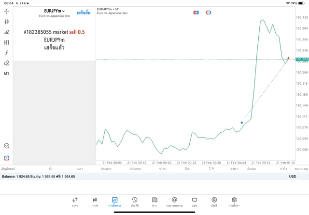
Task: Open chart settings sliders icon
Action: [6, 42]
